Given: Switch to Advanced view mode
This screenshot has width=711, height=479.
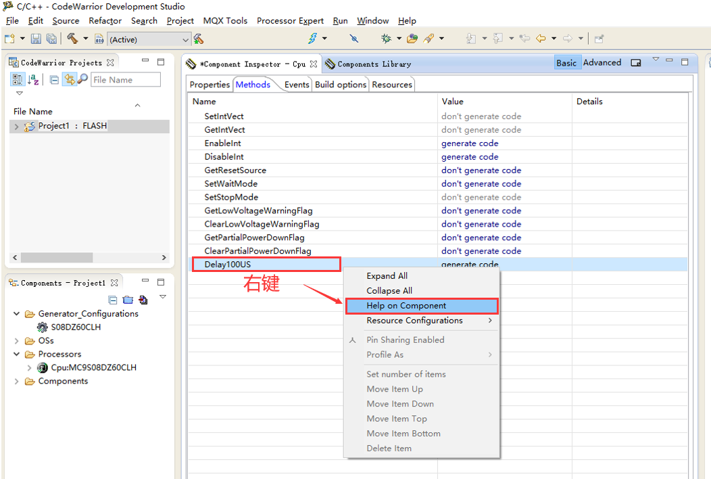Looking at the screenshot, I should [602, 63].
